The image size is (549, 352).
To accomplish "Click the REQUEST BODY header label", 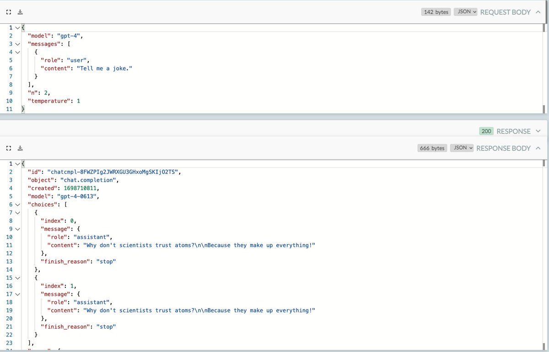I will pos(505,12).
